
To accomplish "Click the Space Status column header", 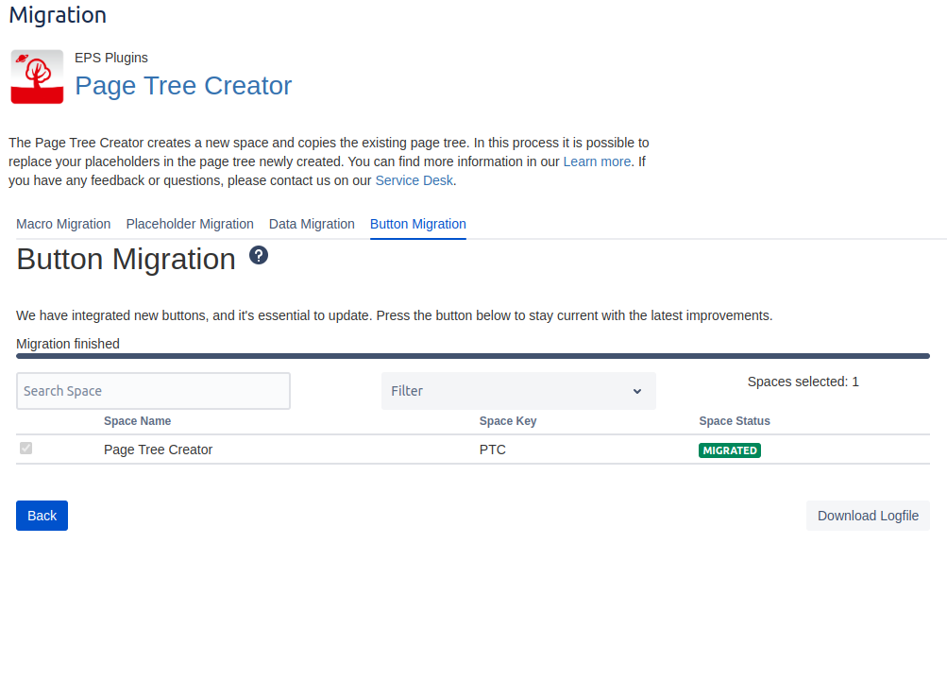I will (734, 421).
